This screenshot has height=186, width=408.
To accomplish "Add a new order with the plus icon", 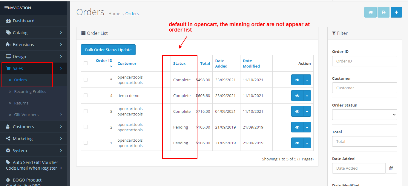I will [x=396, y=12].
